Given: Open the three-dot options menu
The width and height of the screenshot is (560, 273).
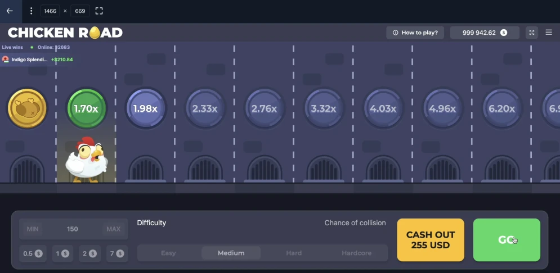Looking at the screenshot, I should pos(31,11).
